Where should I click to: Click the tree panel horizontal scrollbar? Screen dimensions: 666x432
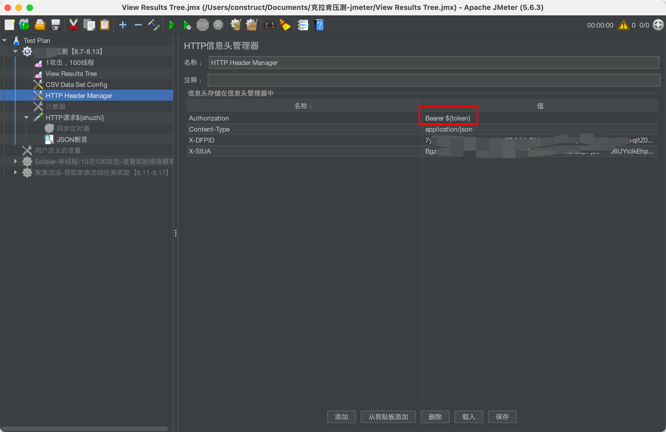coord(84,429)
